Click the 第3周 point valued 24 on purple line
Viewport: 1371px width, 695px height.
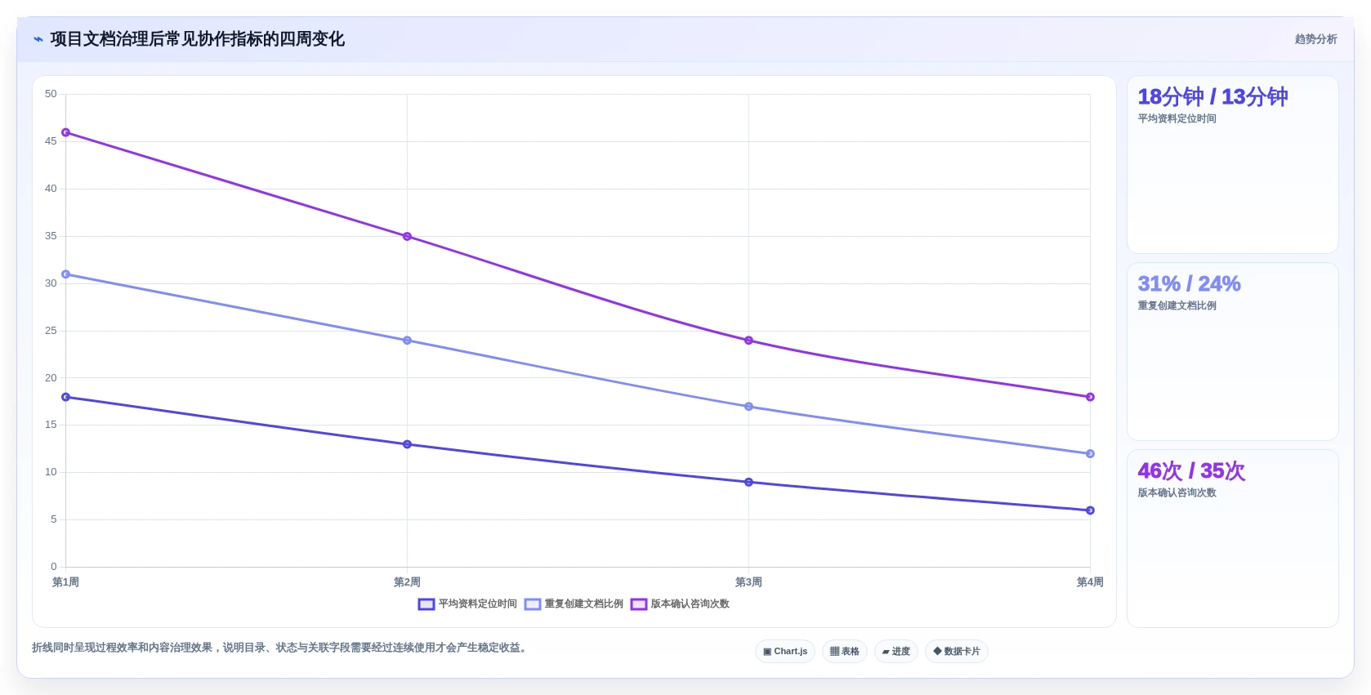coord(748,341)
